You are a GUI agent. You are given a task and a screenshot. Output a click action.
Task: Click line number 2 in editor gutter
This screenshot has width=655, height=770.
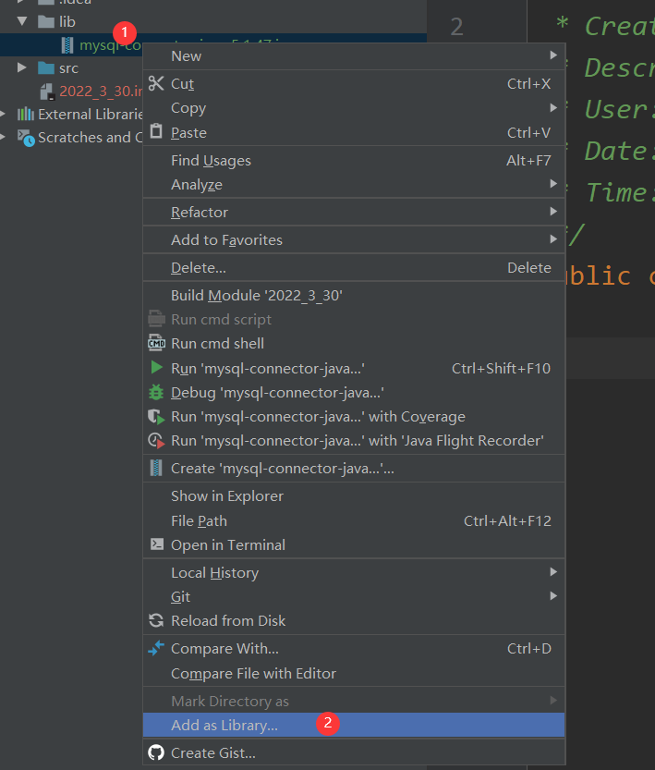click(x=456, y=27)
